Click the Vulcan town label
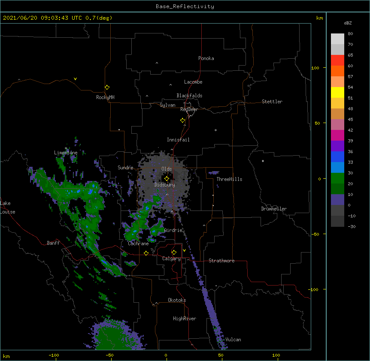370x361 pixels. pyautogui.click(x=233, y=340)
